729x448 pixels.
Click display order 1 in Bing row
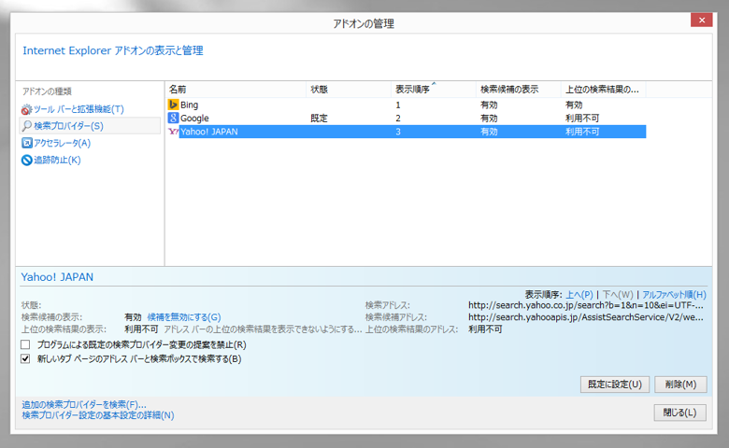(x=398, y=105)
